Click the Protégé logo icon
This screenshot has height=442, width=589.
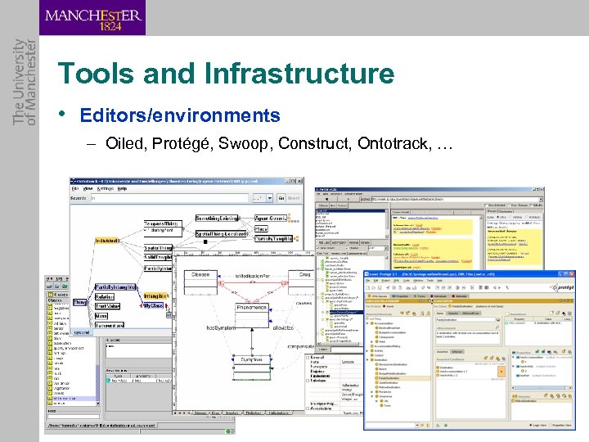562,287
